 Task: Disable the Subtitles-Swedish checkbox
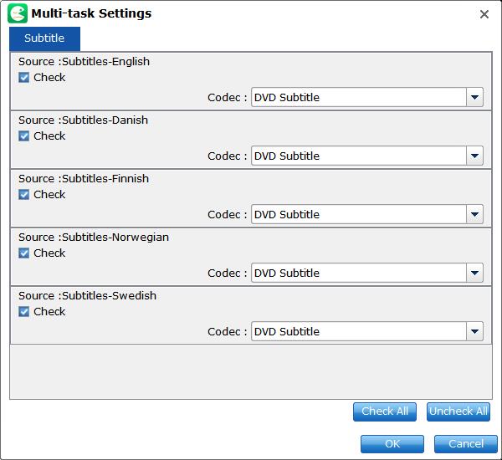[23, 311]
